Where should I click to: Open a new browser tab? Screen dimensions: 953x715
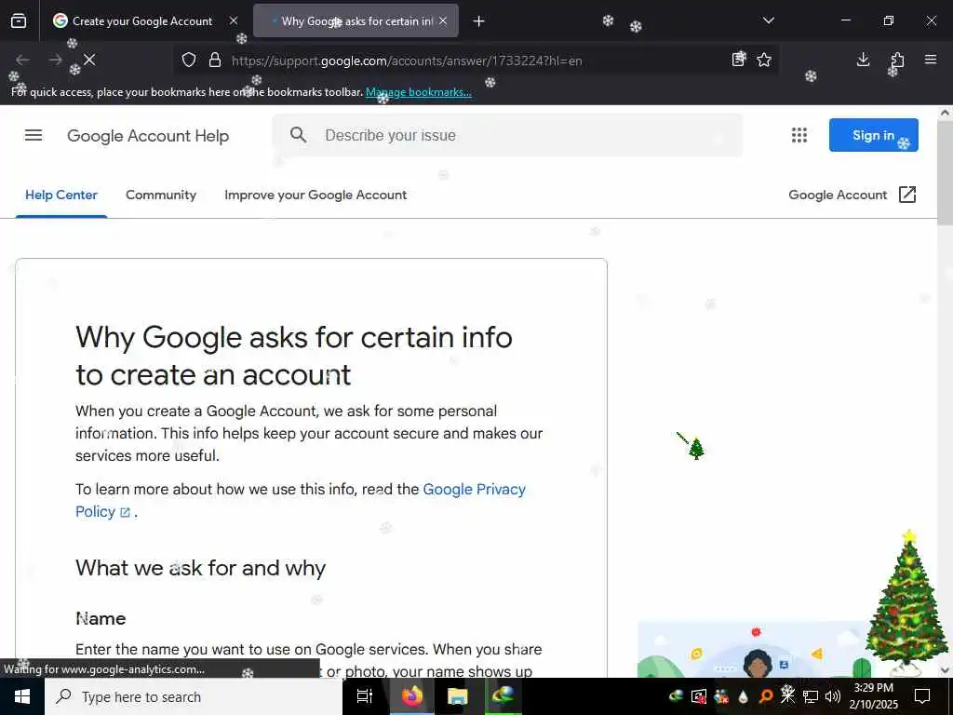[479, 21]
